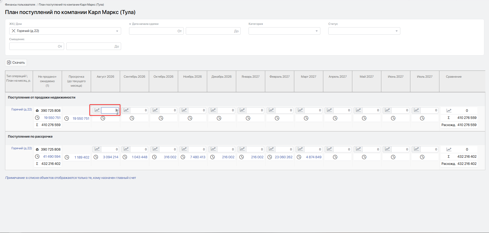Edit June 2027 plan field for installments
Image resolution: width=489 pixels, height=233 pixels.
tap(400, 149)
